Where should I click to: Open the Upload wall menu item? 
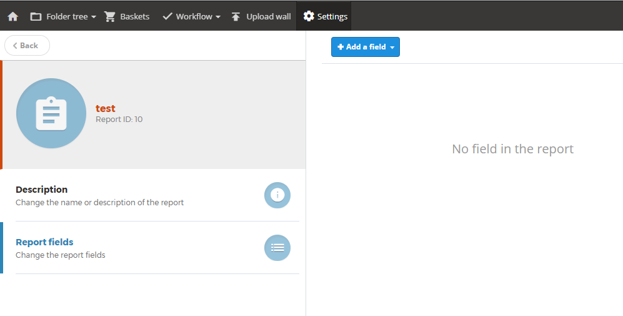(261, 16)
